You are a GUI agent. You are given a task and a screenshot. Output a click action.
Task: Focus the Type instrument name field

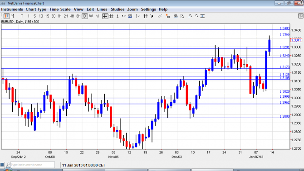[33, 165]
